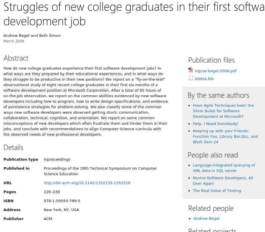Click the ISBN value 978-1-59593-799-5
Viewport: 265px width, 232px height.
[62, 201]
